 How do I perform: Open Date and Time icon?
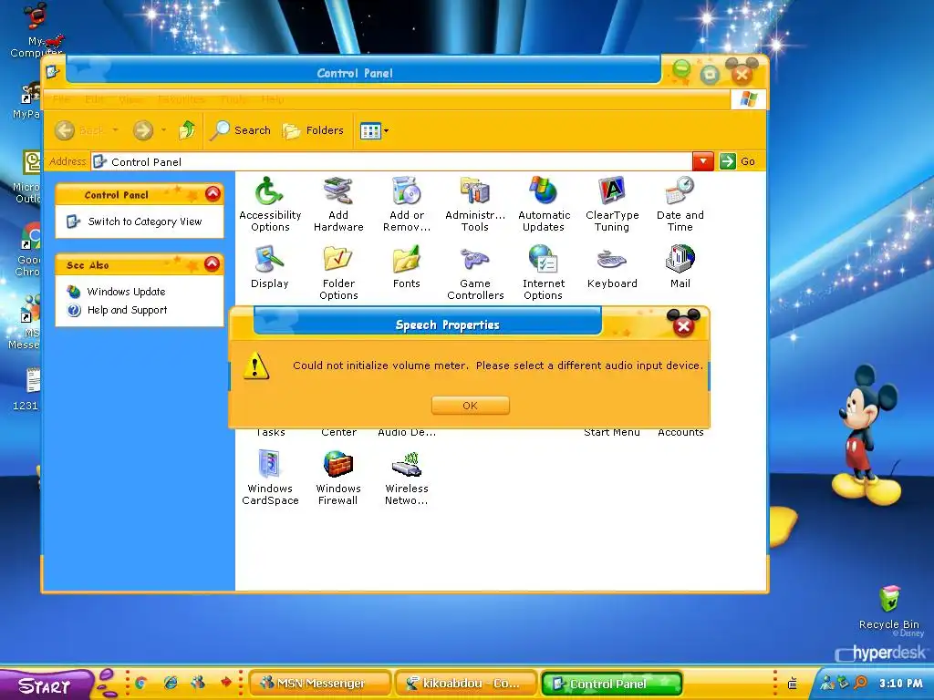[x=680, y=203]
